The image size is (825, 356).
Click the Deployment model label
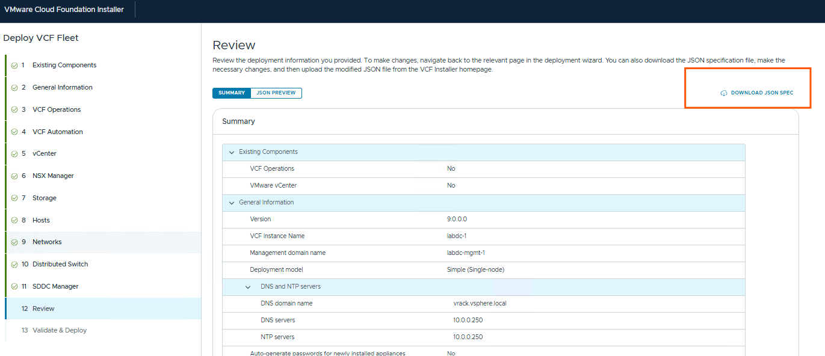(276, 269)
